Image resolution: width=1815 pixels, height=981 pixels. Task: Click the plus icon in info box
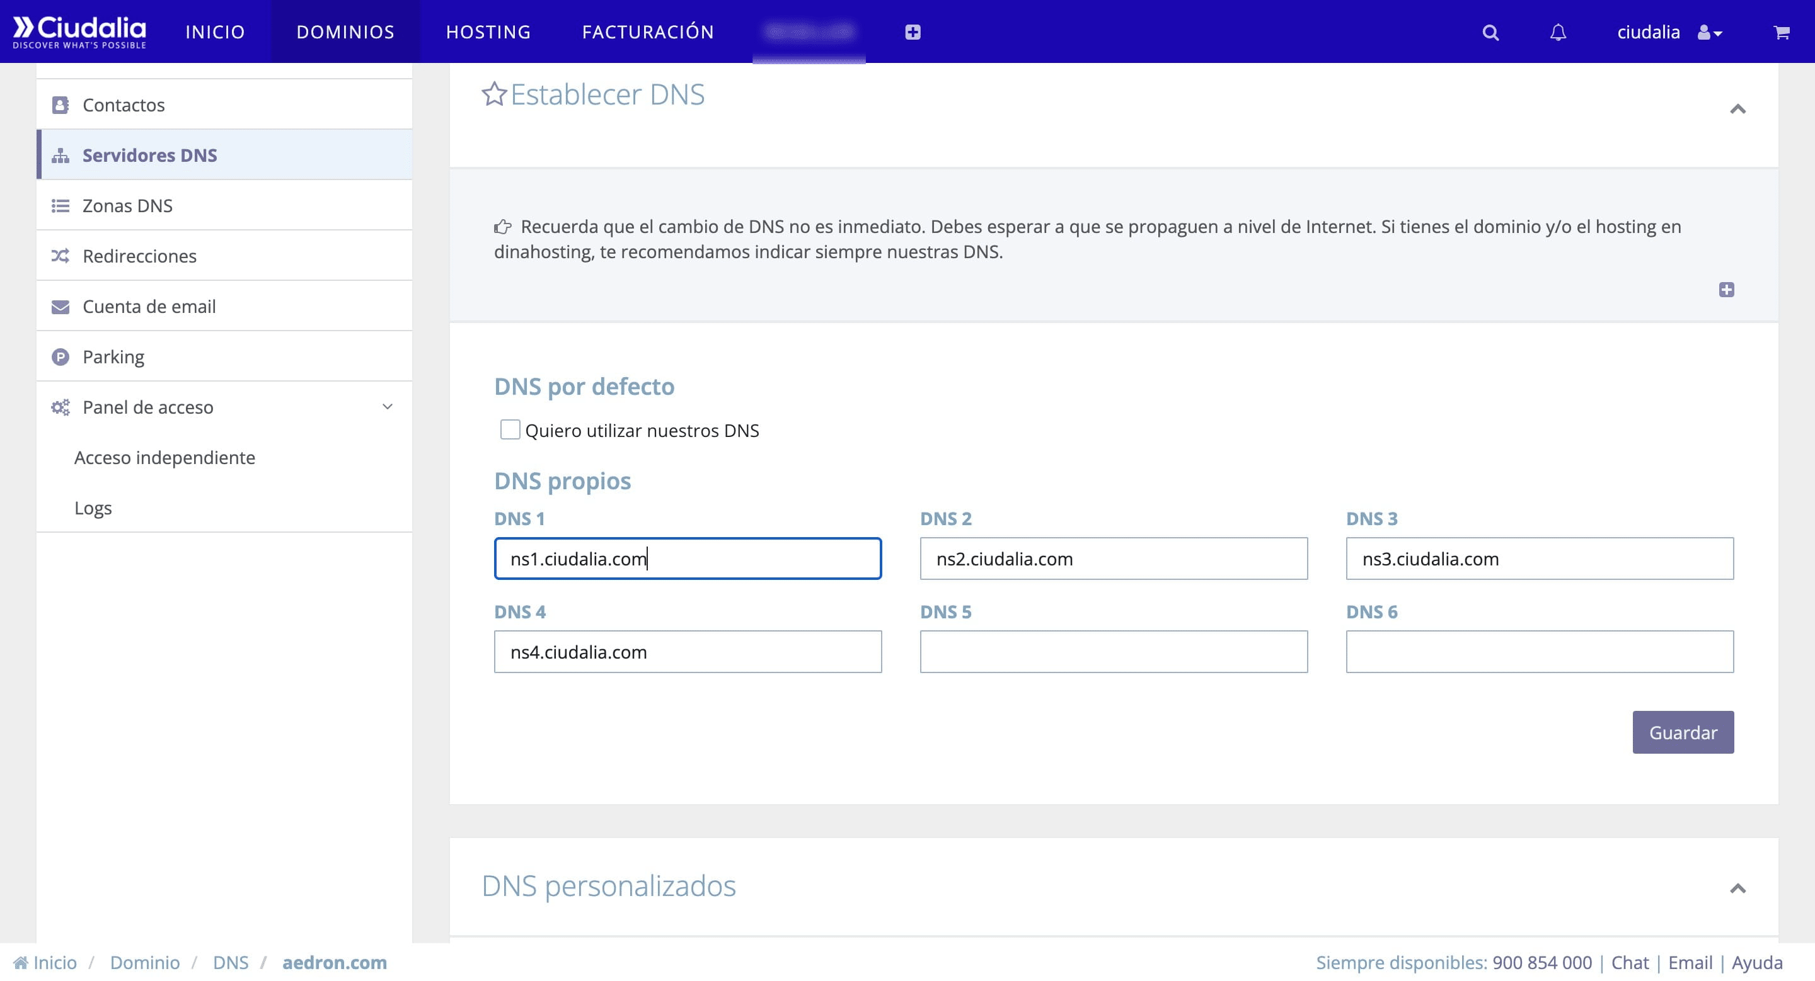coord(1726,290)
